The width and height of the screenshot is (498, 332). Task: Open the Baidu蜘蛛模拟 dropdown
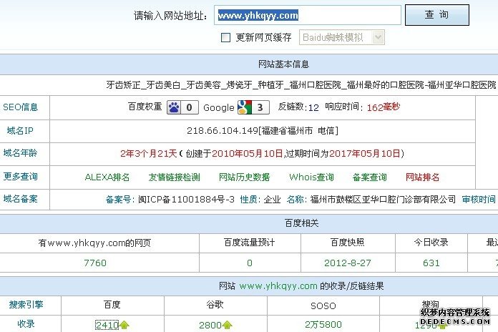click(x=342, y=37)
